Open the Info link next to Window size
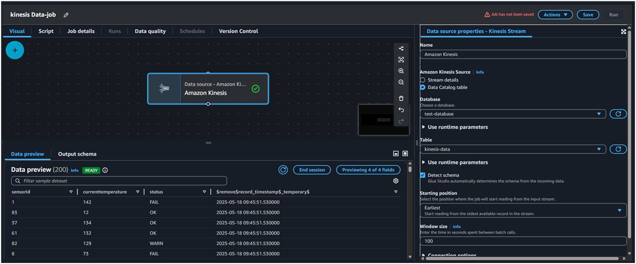This screenshot has height=264, width=636. pyautogui.click(x=457, y=227)
